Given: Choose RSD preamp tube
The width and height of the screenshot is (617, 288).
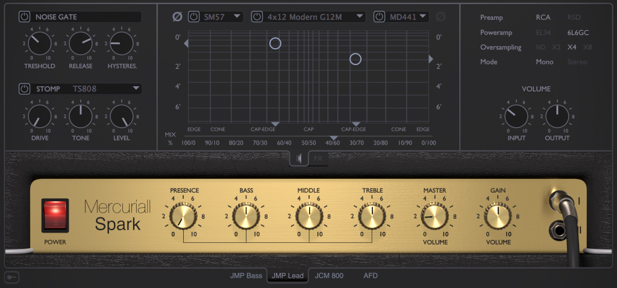Looking at the screenshot, I should (x=574, y=17).
